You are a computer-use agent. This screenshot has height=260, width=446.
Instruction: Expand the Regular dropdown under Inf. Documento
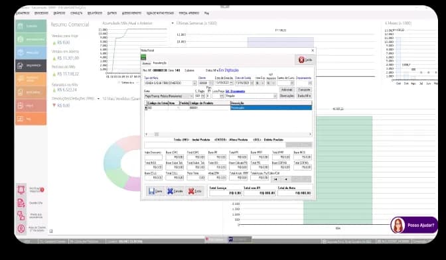275,96
